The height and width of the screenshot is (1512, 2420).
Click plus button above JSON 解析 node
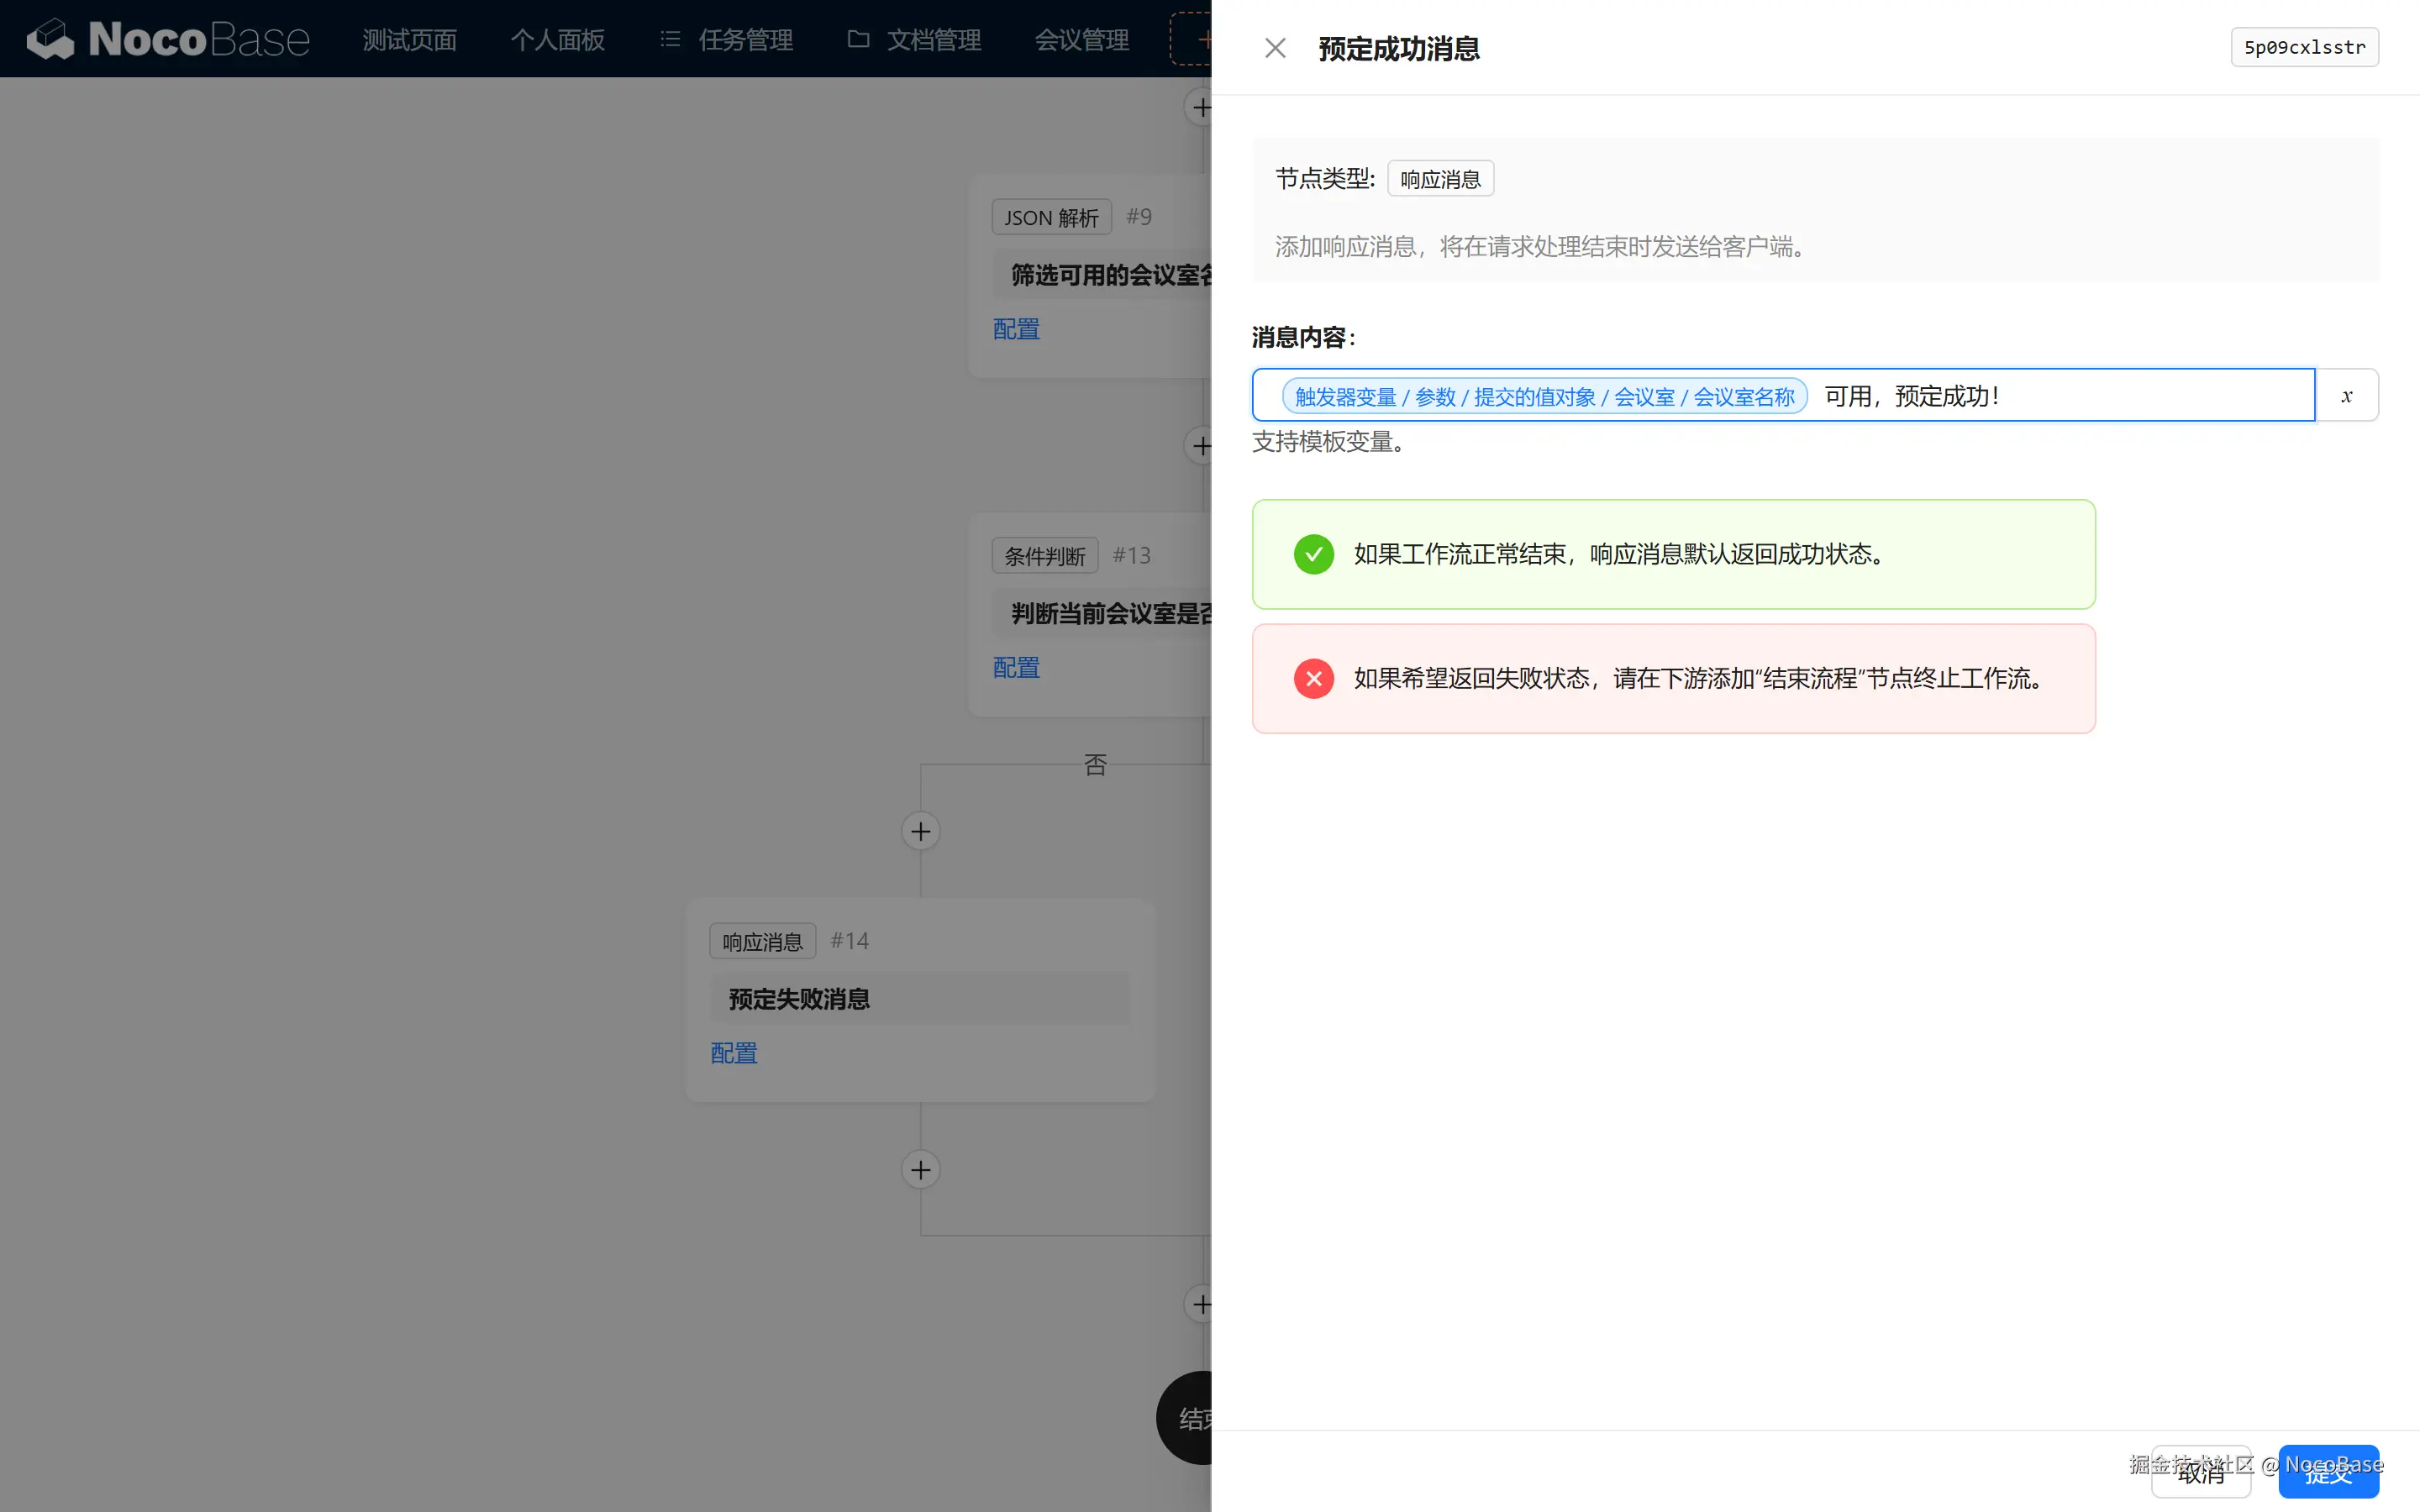click(1200, 108)
